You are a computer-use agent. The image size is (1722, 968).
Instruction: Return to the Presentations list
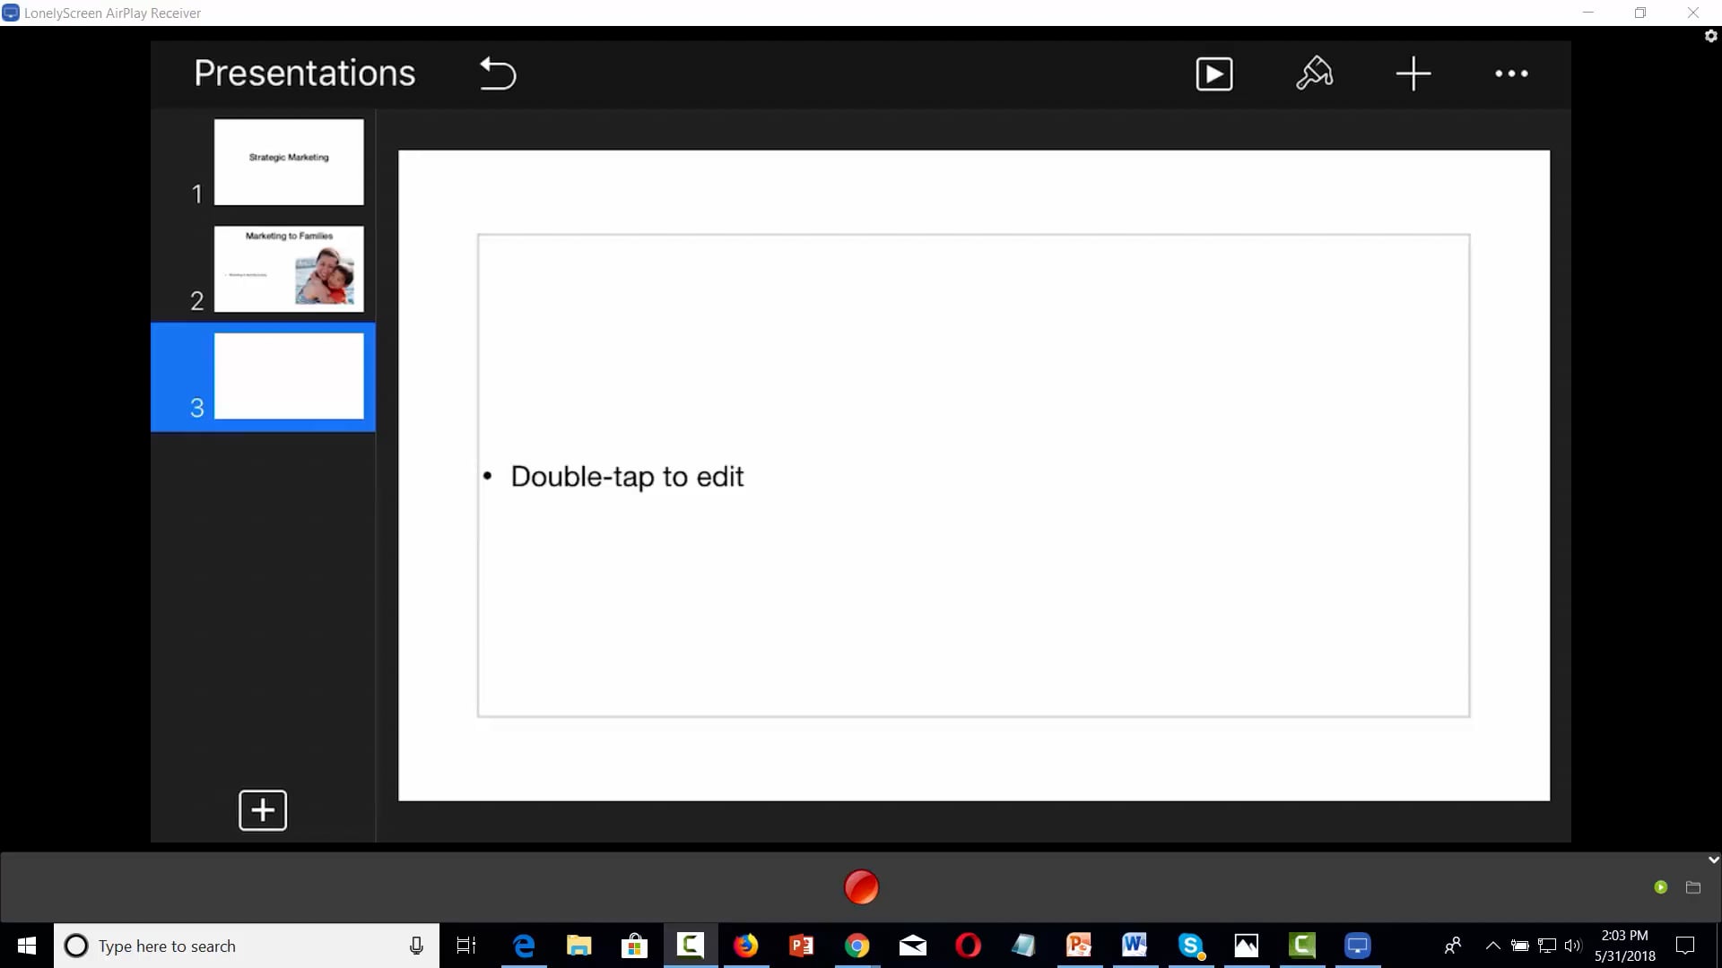tap(304, 73)
